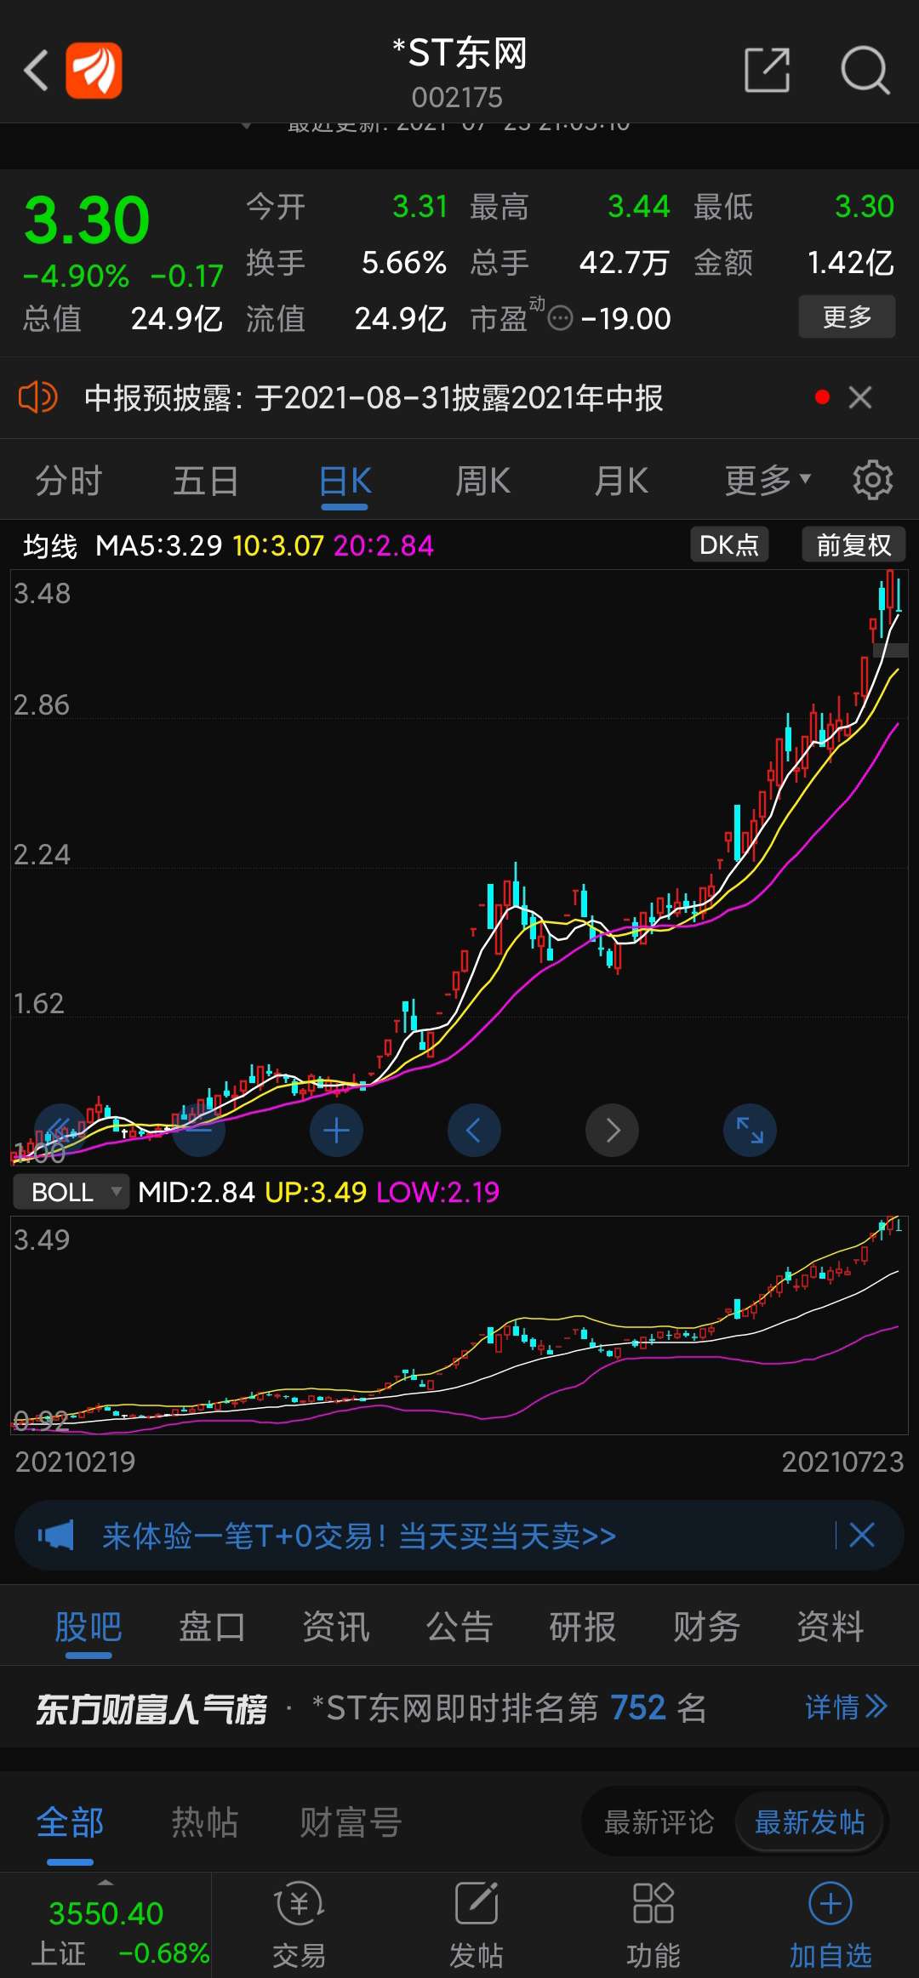This screenshot has height=1978, width=919.
Task: Zoom in chart with plus button
Action: click(x=336, y=1130)
